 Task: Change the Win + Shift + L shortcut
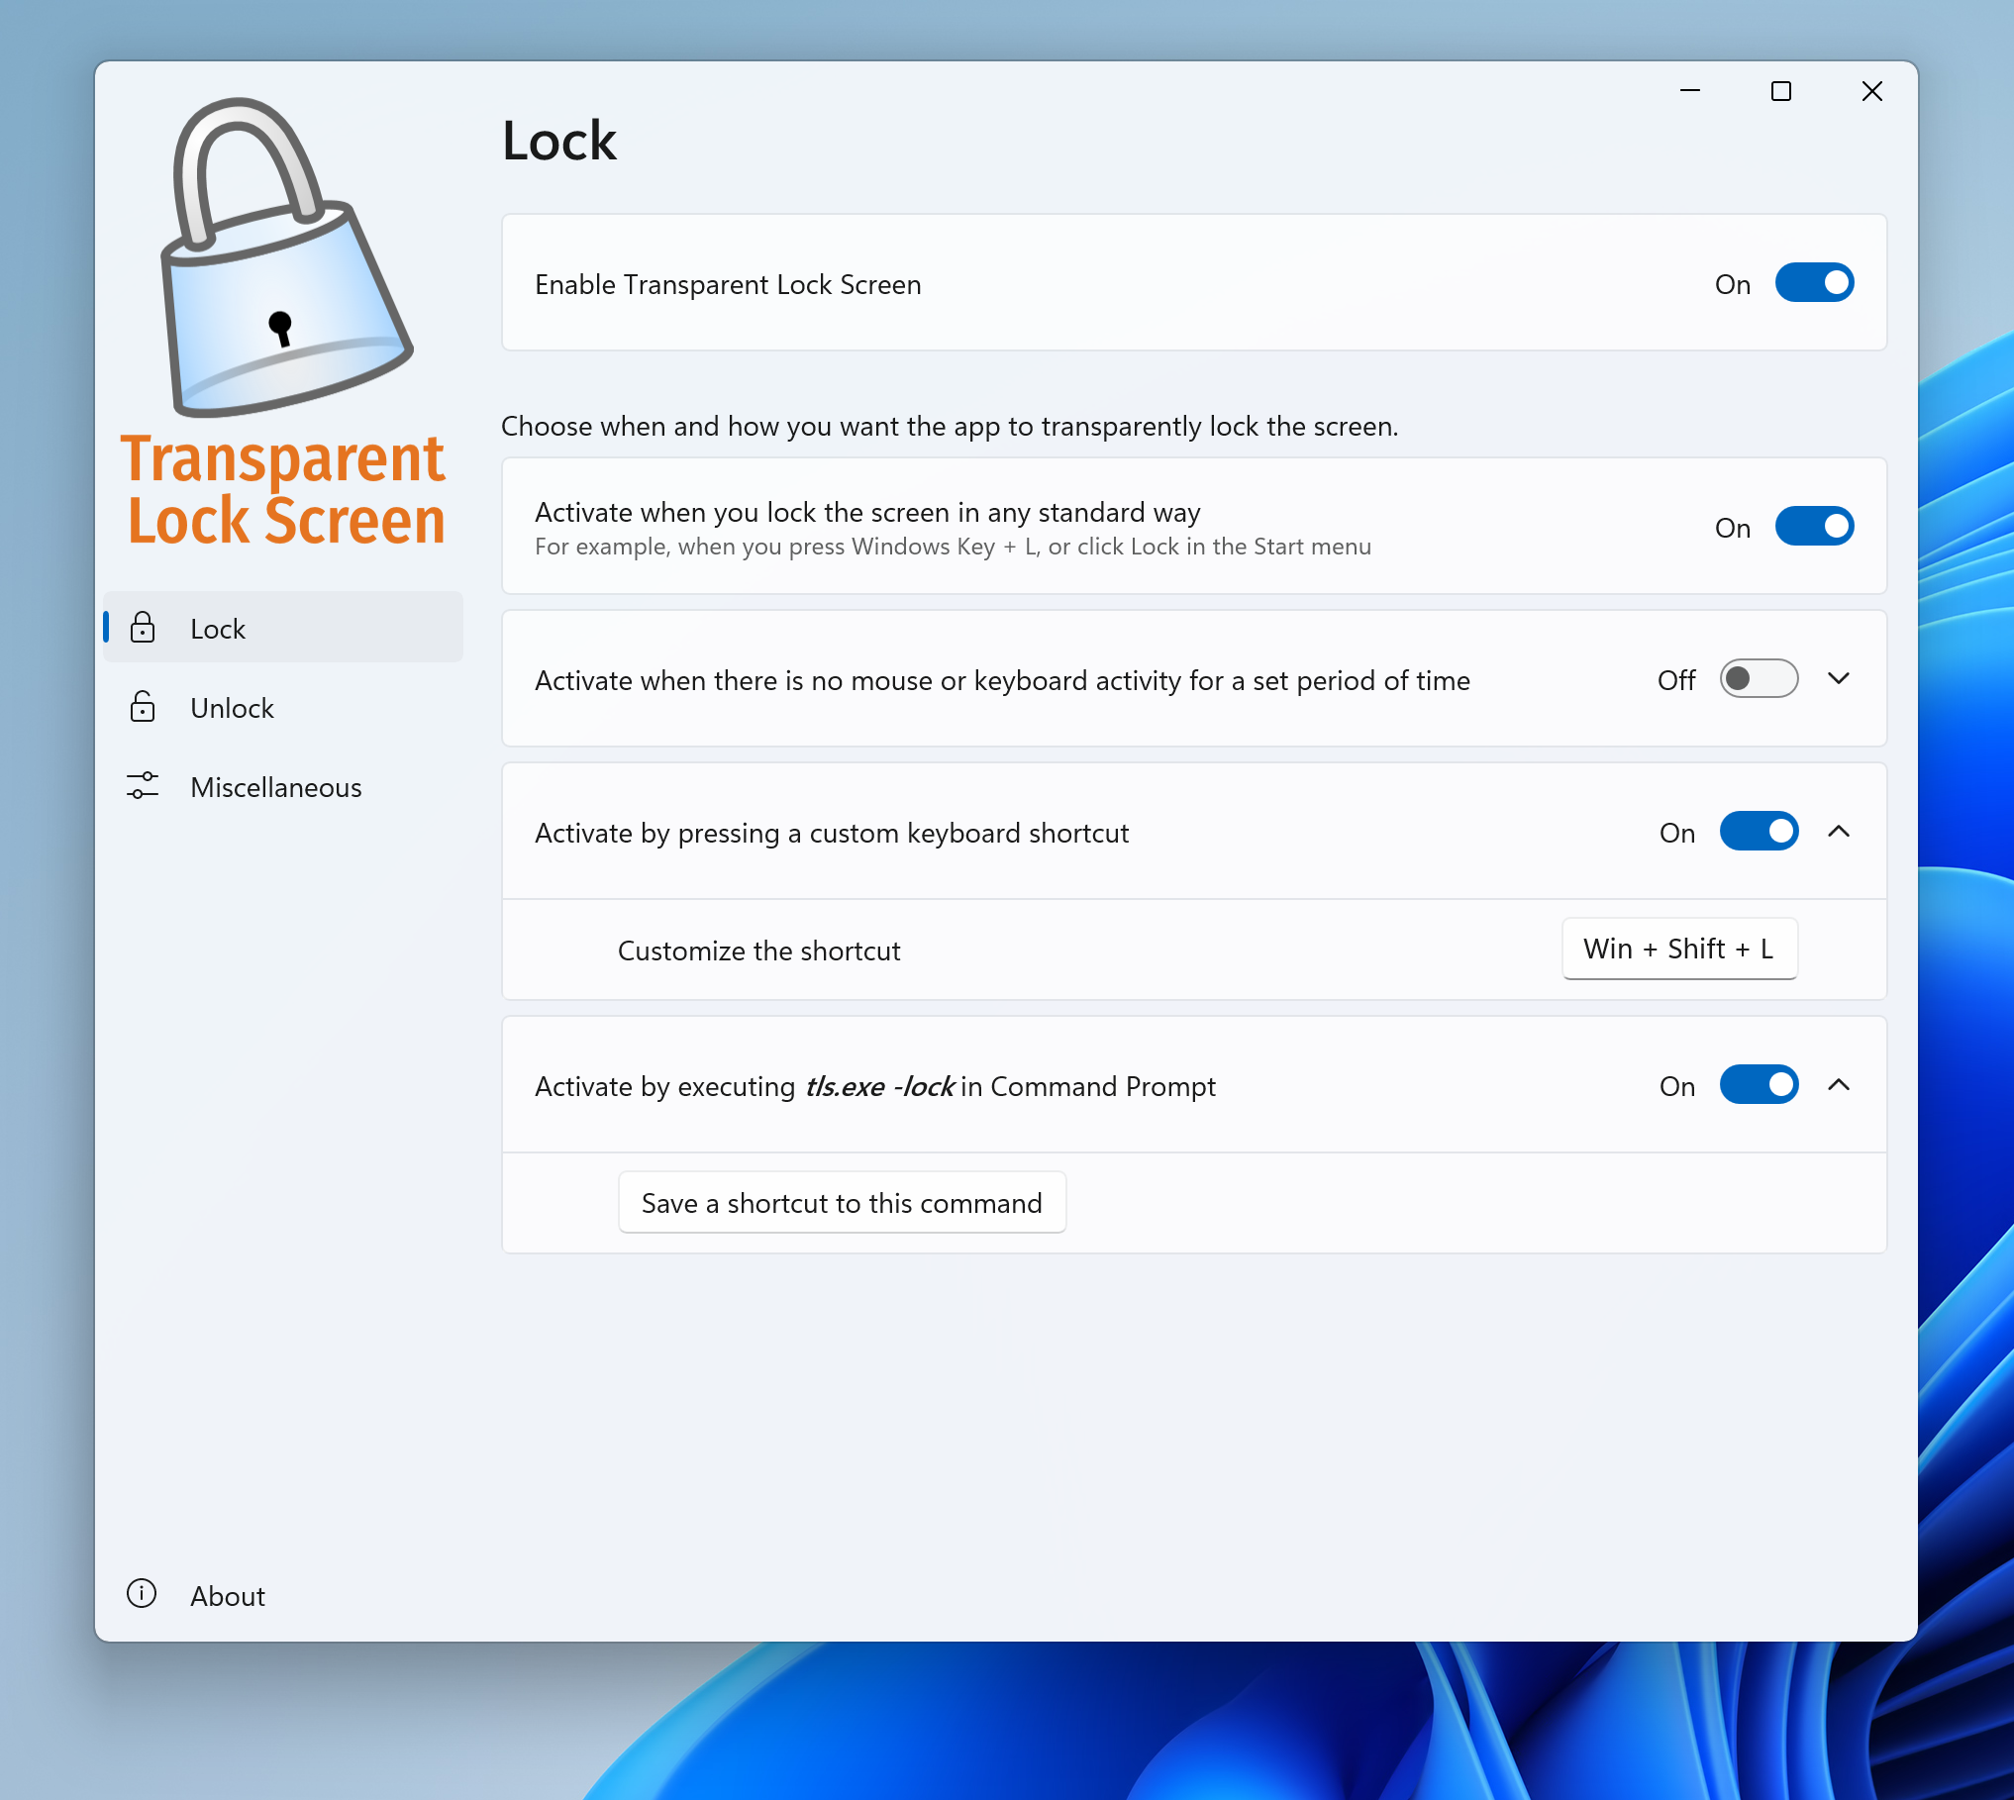click(x=1679, y=950)
